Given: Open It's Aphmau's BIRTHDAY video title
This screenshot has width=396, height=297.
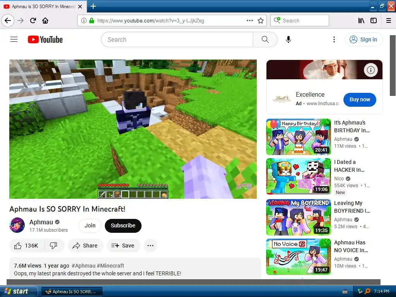Looking at the screenshot, I should point(352,126).
